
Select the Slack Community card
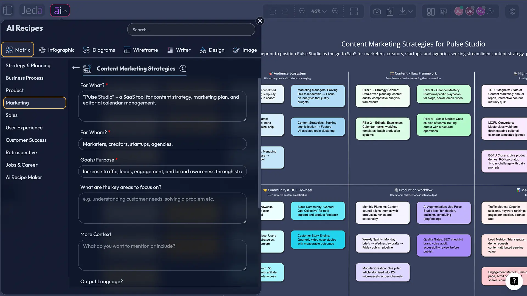pos(318,211)
